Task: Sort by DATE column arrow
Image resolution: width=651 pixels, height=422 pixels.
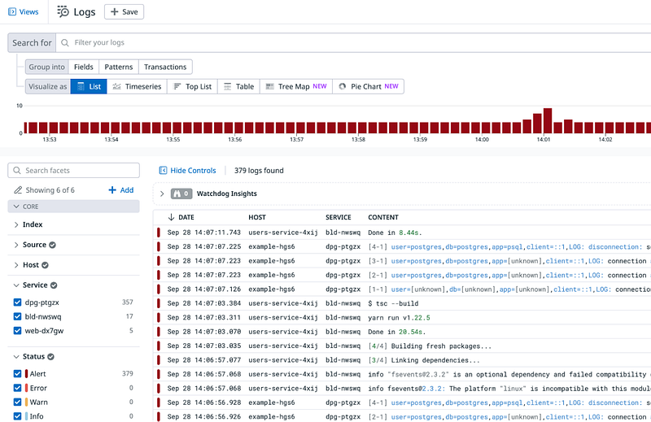Action: point(171,217)
